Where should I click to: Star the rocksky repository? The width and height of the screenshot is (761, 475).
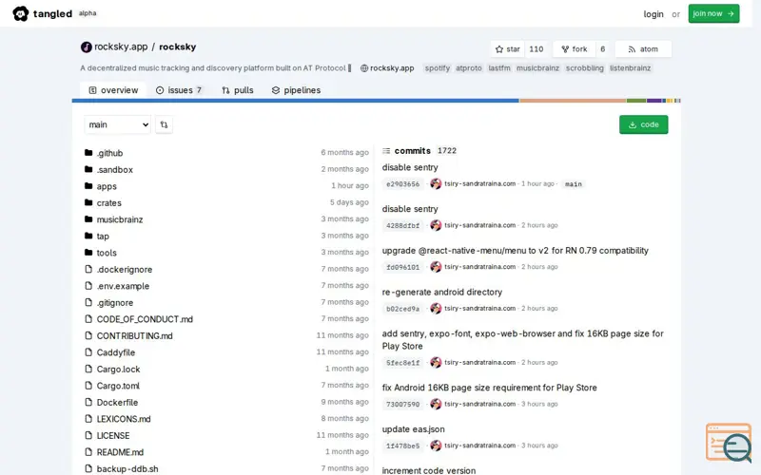[508, 49]
